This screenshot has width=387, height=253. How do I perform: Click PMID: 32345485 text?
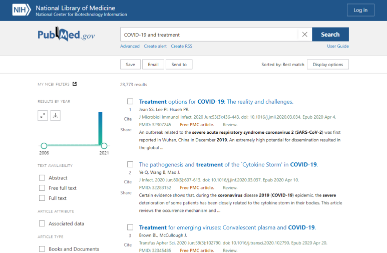tap(155, 250)
